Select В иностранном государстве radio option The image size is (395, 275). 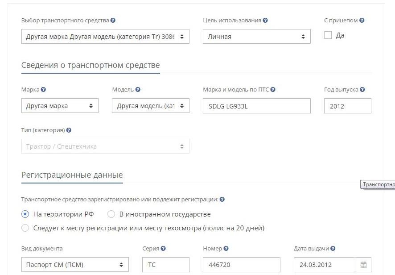click(111, 214)
